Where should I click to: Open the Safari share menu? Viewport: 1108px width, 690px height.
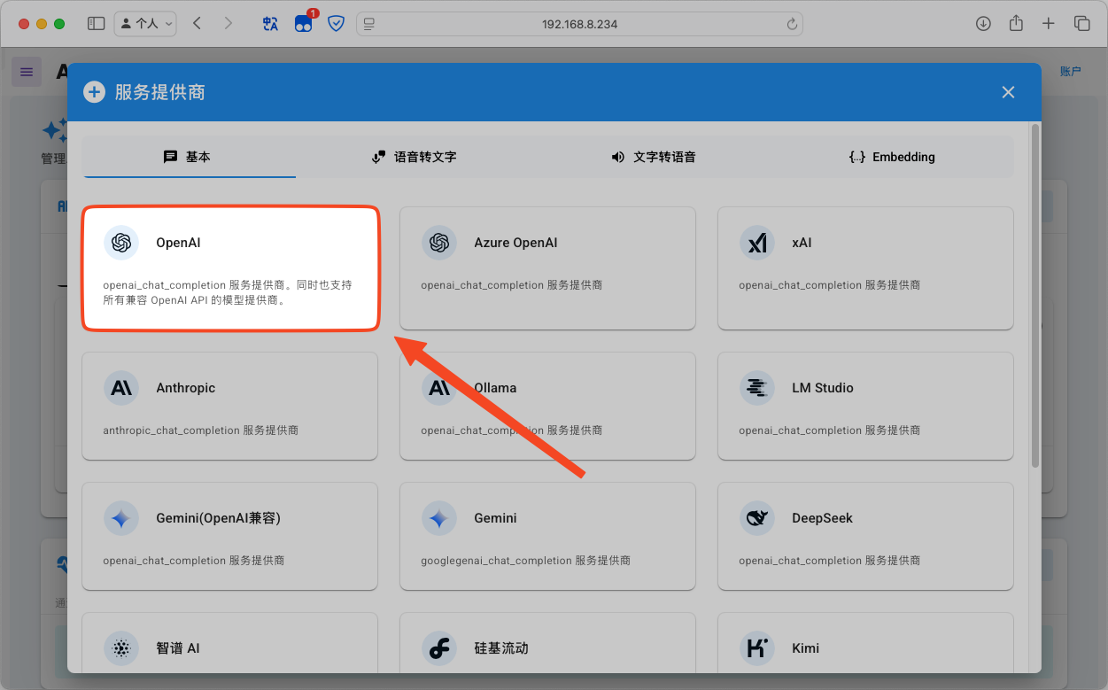(1016, 23)
